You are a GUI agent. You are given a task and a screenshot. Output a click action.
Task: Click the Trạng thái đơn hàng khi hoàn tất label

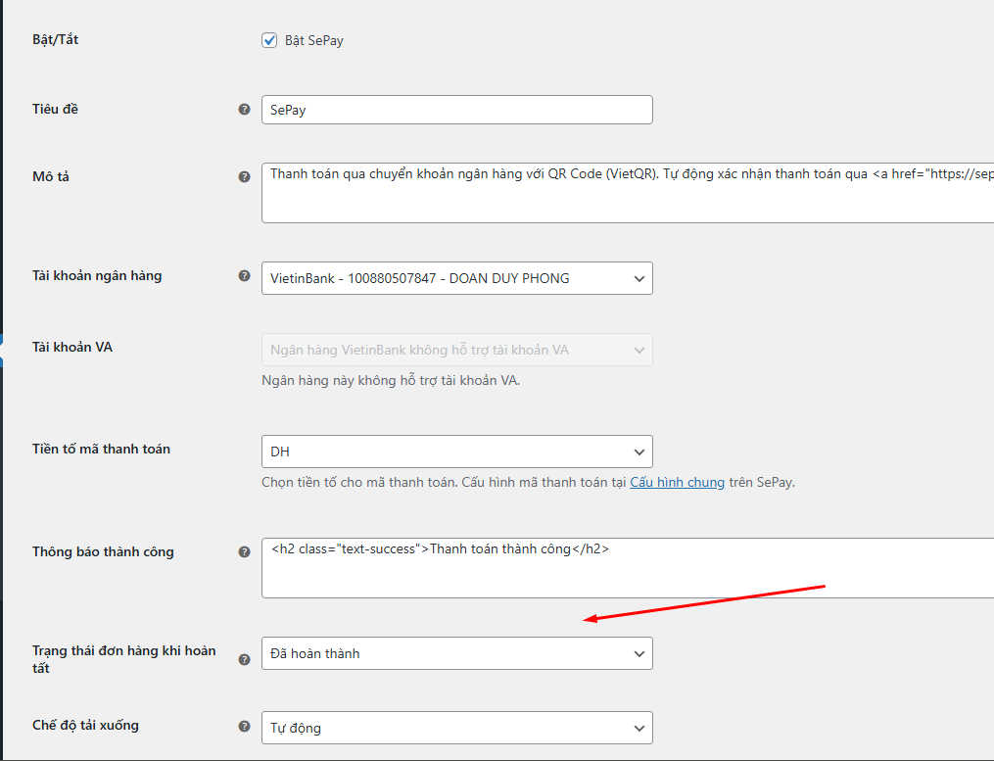[123, 659]
